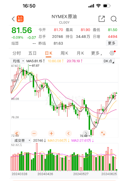
Task: Tap the tallest red volume bar
Action: coord(37,157)
